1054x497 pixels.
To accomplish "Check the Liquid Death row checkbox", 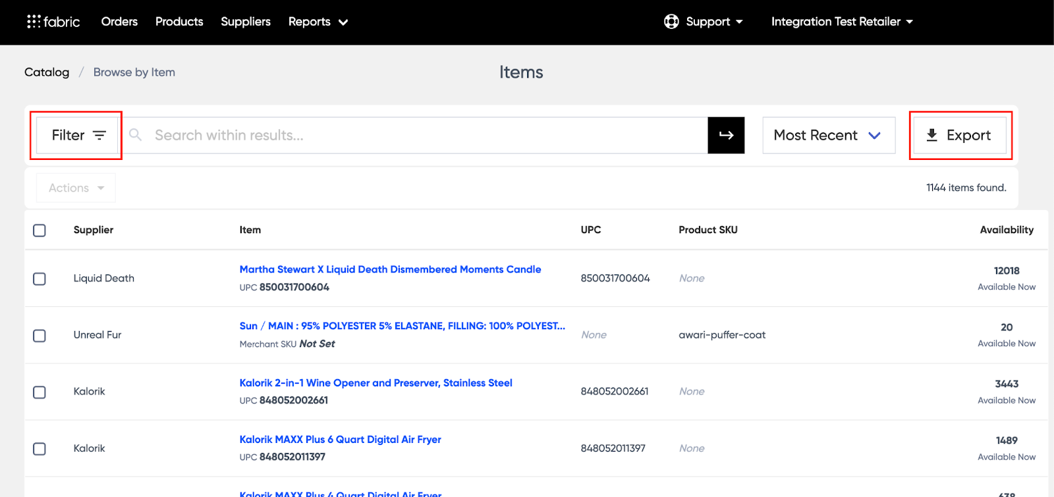I will pos(40,279).
